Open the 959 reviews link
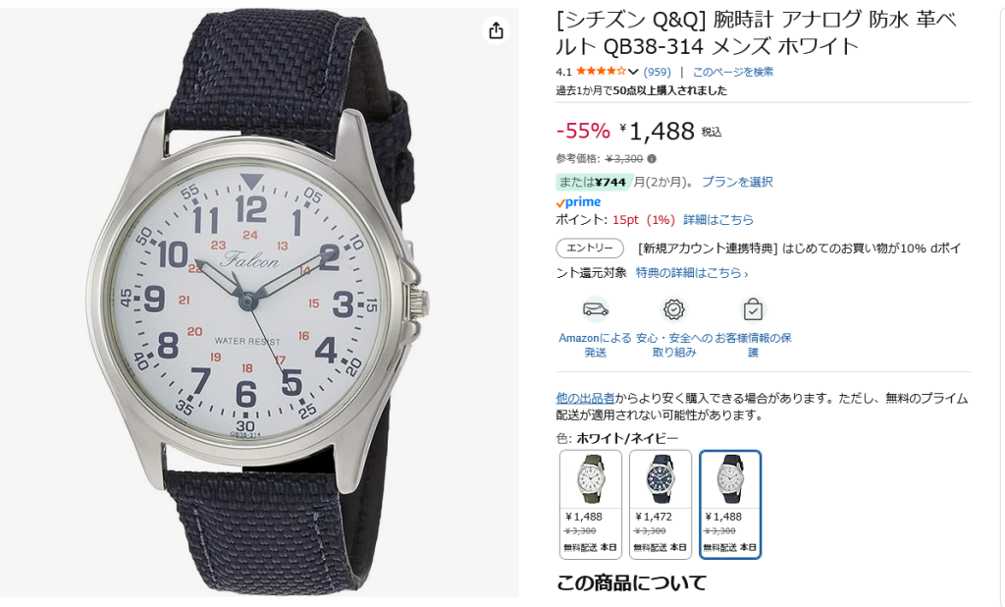The image size is (1005, 607). [x=657, y=72]
